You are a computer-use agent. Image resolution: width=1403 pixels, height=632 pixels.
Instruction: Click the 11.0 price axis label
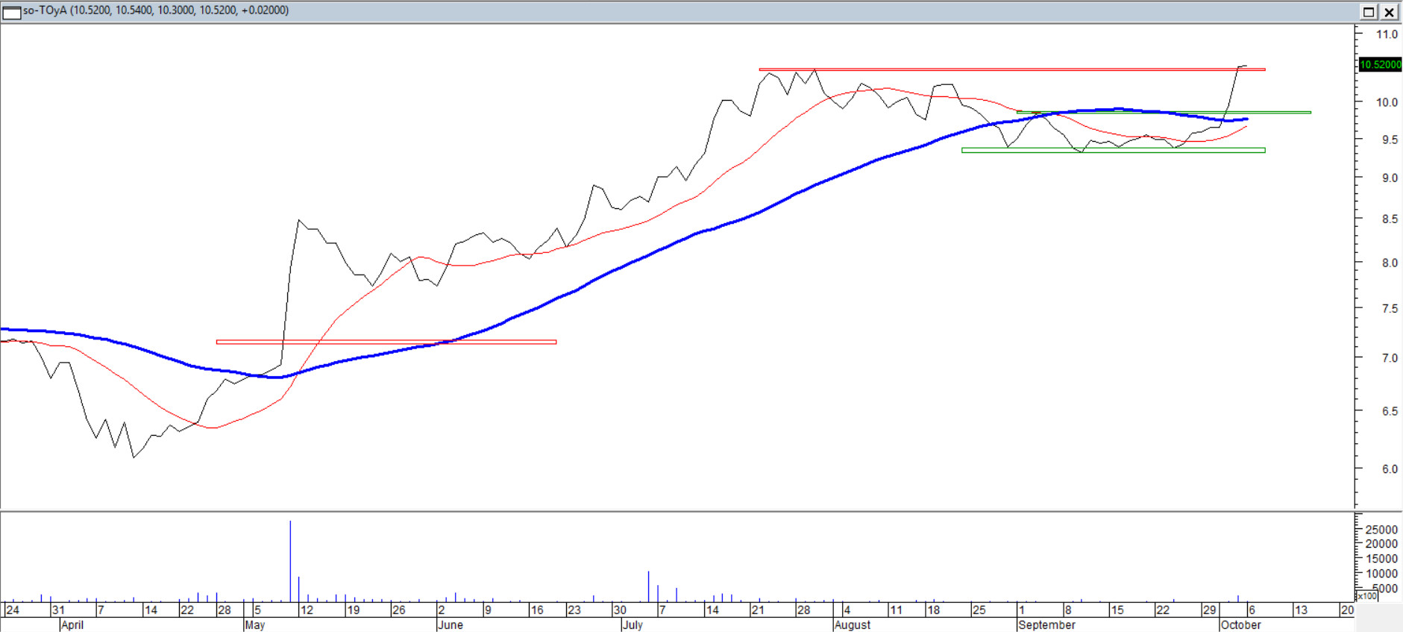(x=1387, y=34)
